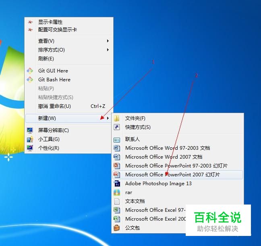Create Microsoft Office PowerPoint 2007 幻灯片

178,174
